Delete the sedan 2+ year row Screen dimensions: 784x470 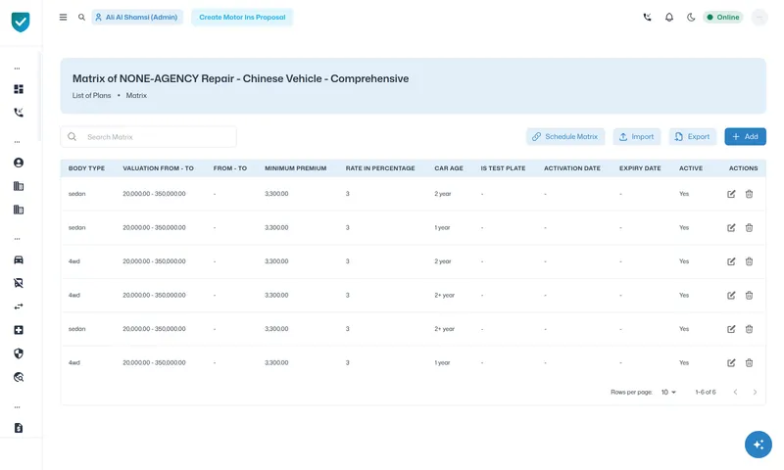click(749, 329)
